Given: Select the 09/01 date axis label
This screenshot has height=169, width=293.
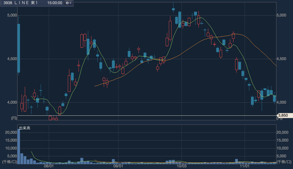Looking at the screenshot, I should tap(118, 166).
